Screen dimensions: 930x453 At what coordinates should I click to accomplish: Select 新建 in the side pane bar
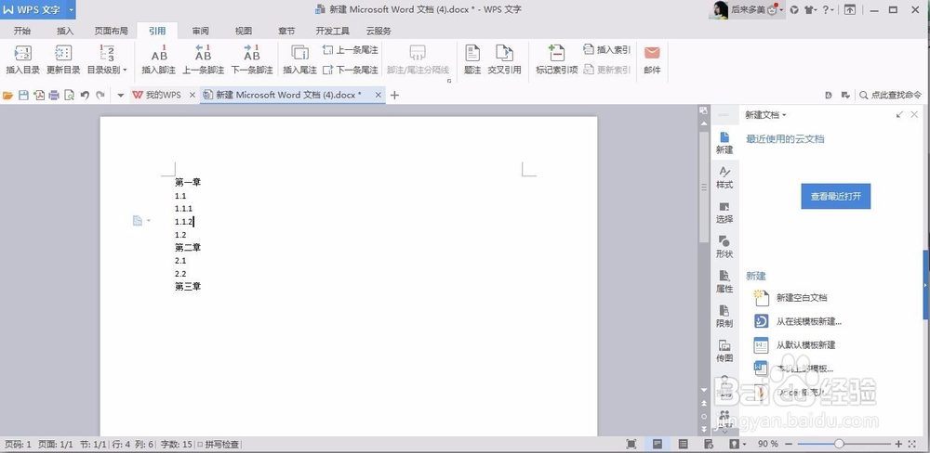coord(724,143)
